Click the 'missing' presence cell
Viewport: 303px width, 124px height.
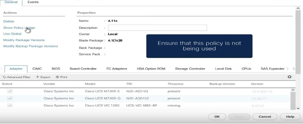coord(174,105)
